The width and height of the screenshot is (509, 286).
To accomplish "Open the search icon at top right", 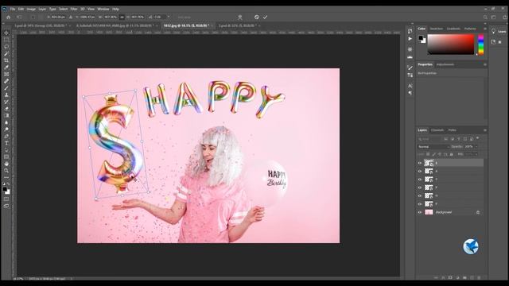I will pyautogui.click(x=485, y=17).
